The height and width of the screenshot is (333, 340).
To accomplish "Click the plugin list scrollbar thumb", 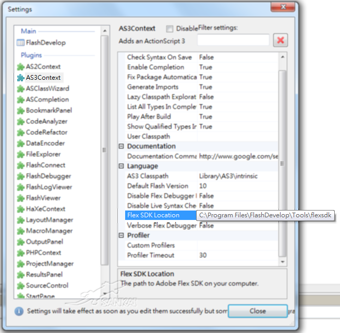I will click(105, 150).
